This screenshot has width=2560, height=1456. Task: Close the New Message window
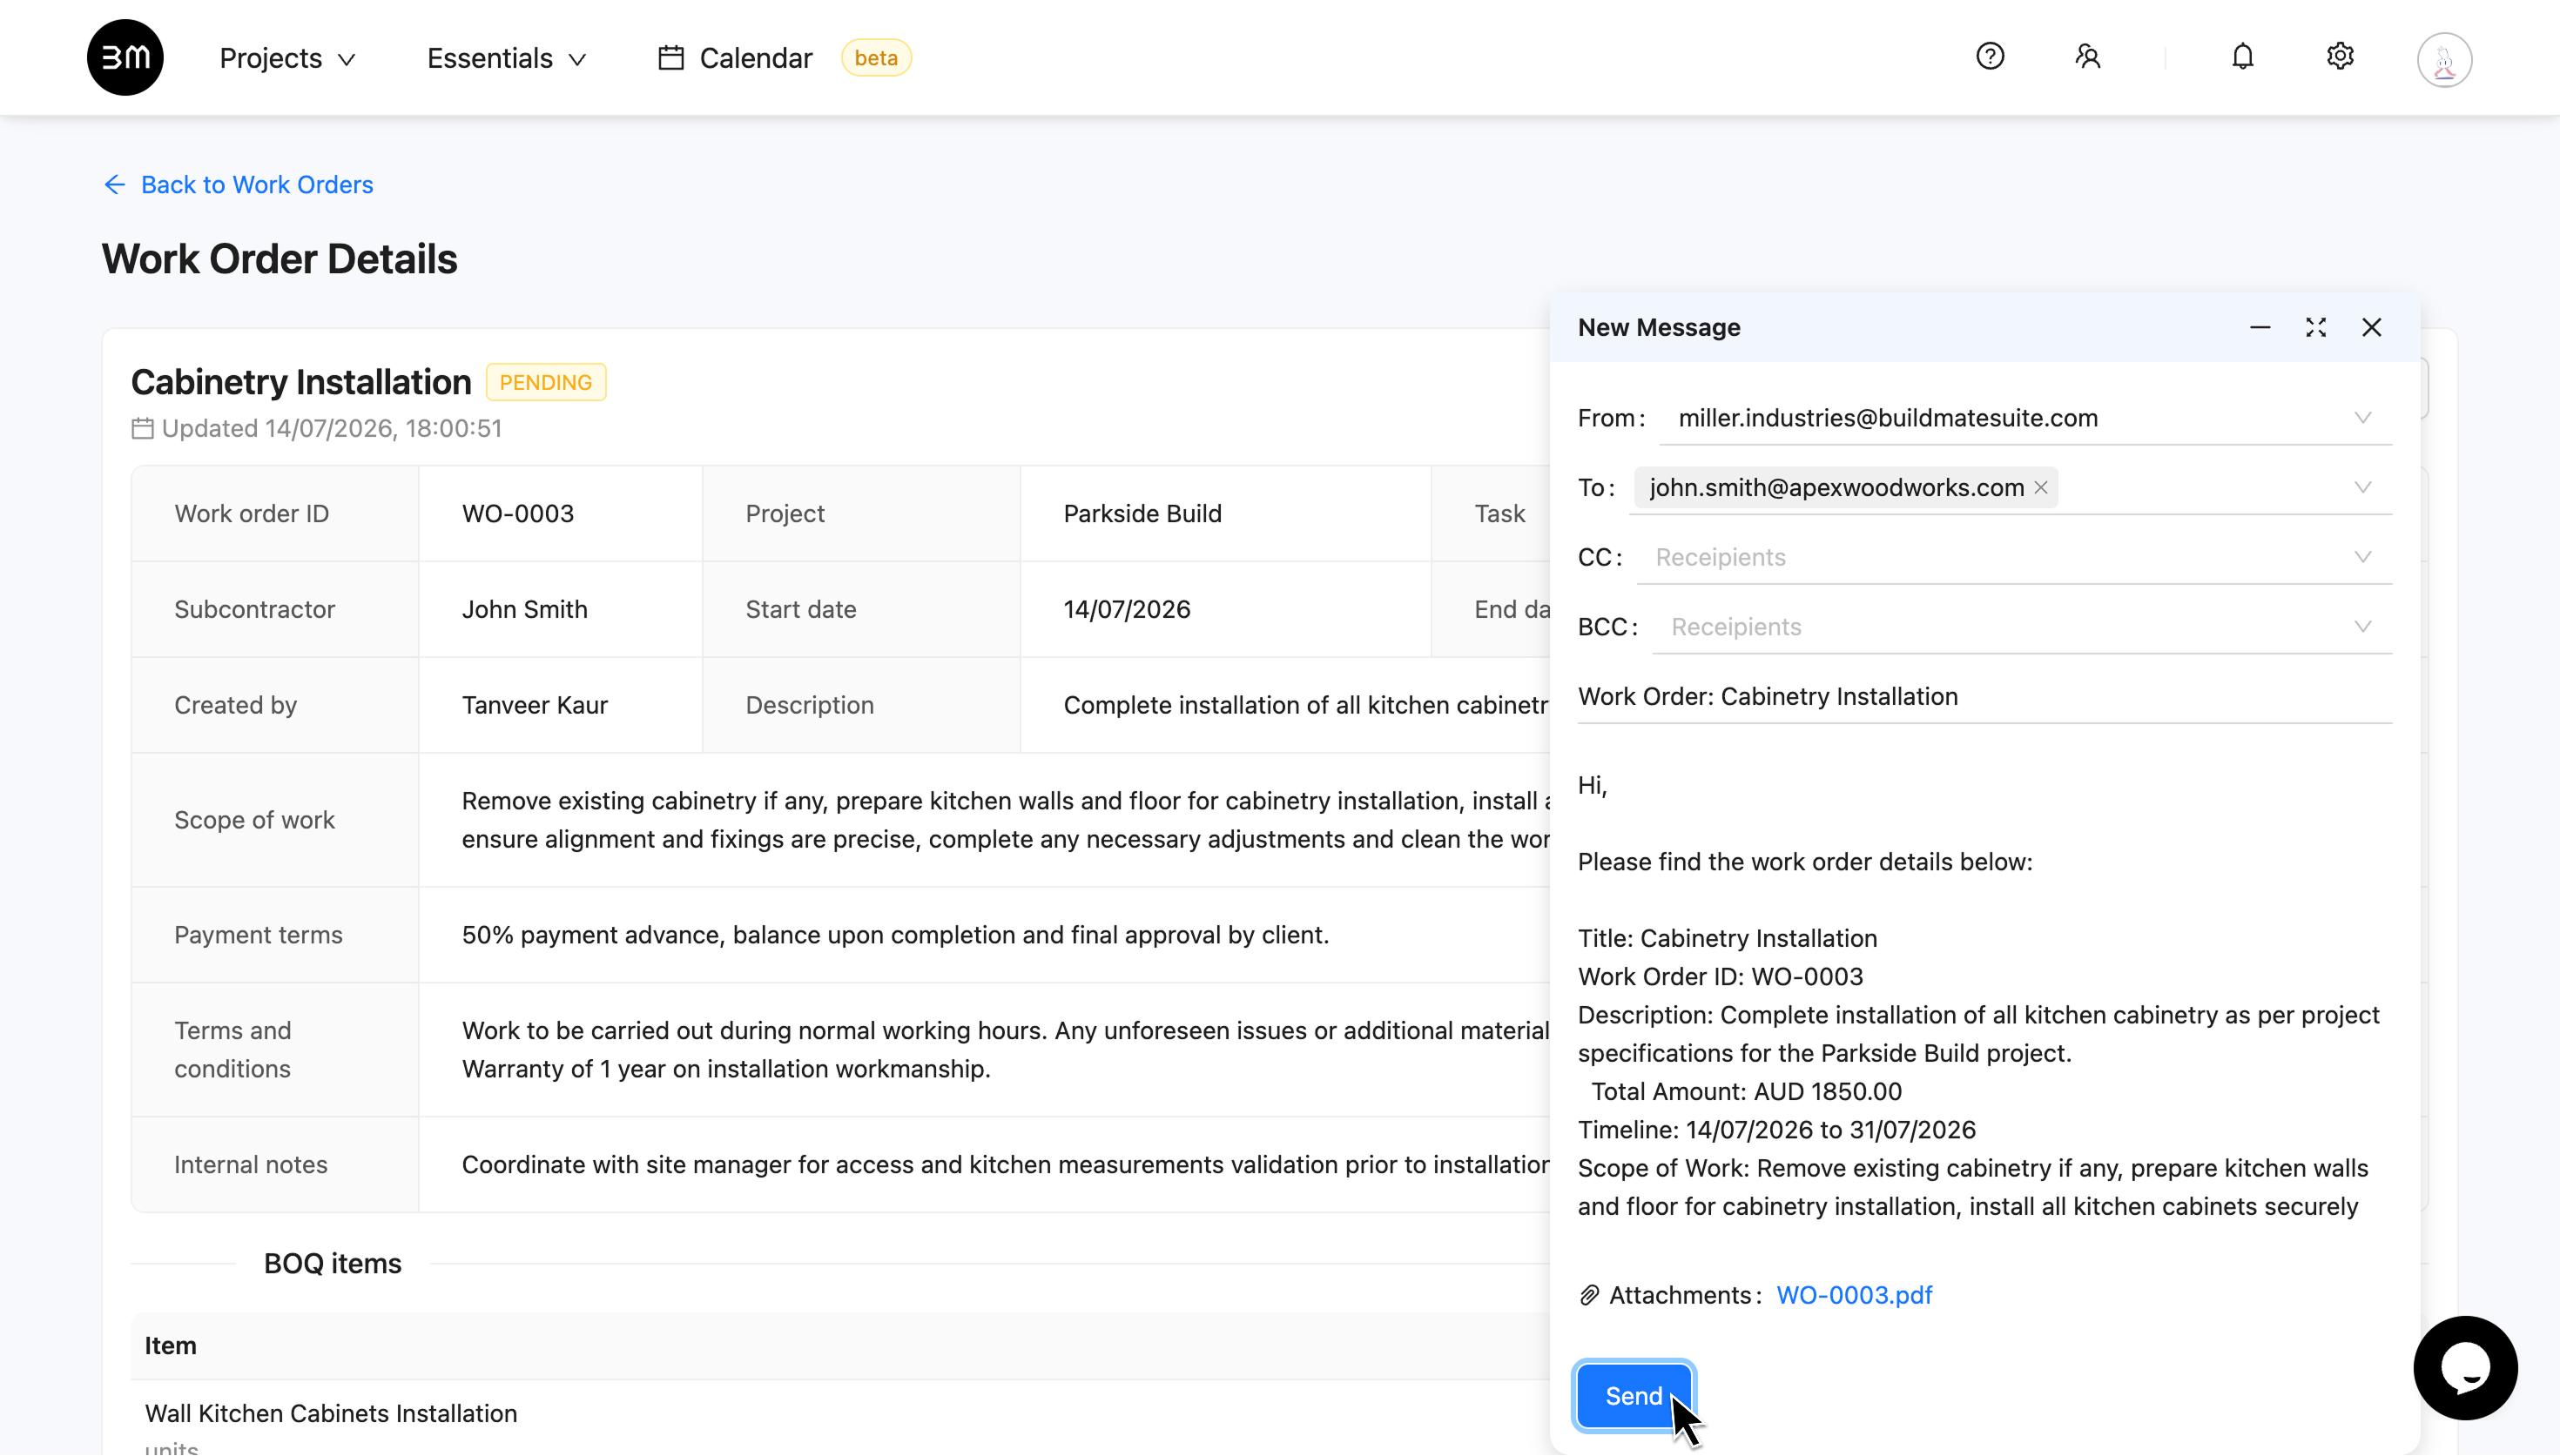click(x=2371, y=327)
